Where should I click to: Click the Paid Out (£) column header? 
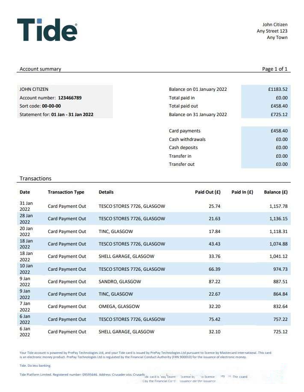(207, 192)
